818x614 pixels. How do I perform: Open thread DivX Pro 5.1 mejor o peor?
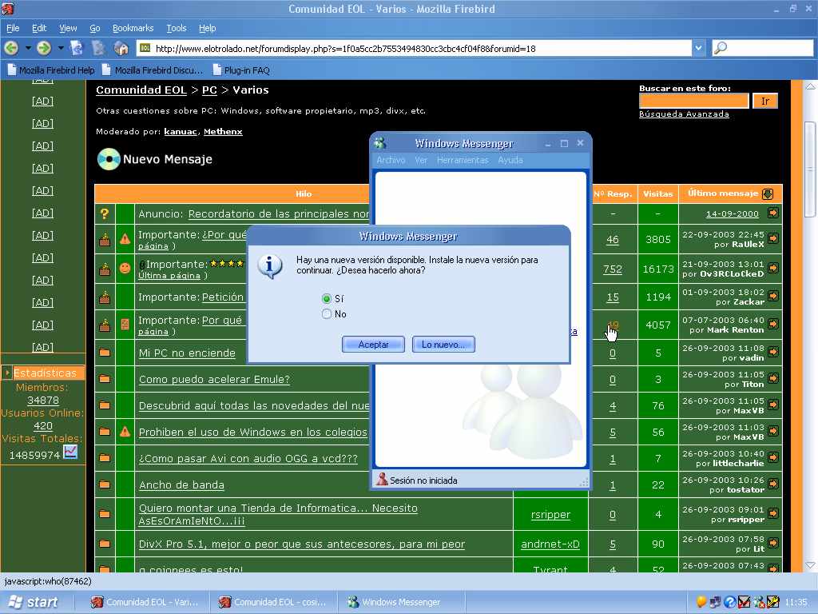coord(301,544)
